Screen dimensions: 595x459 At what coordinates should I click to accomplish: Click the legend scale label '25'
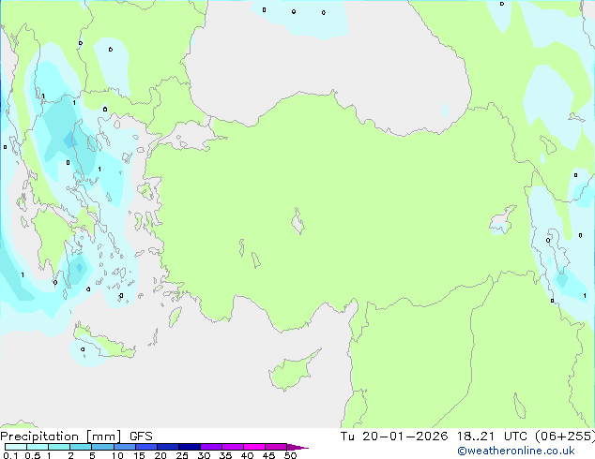click(182, 455)
